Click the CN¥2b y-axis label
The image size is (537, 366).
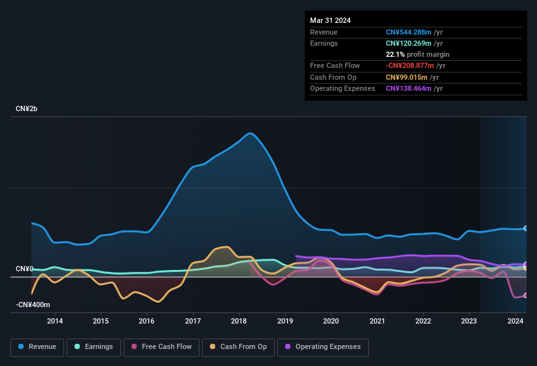[26, 108]
